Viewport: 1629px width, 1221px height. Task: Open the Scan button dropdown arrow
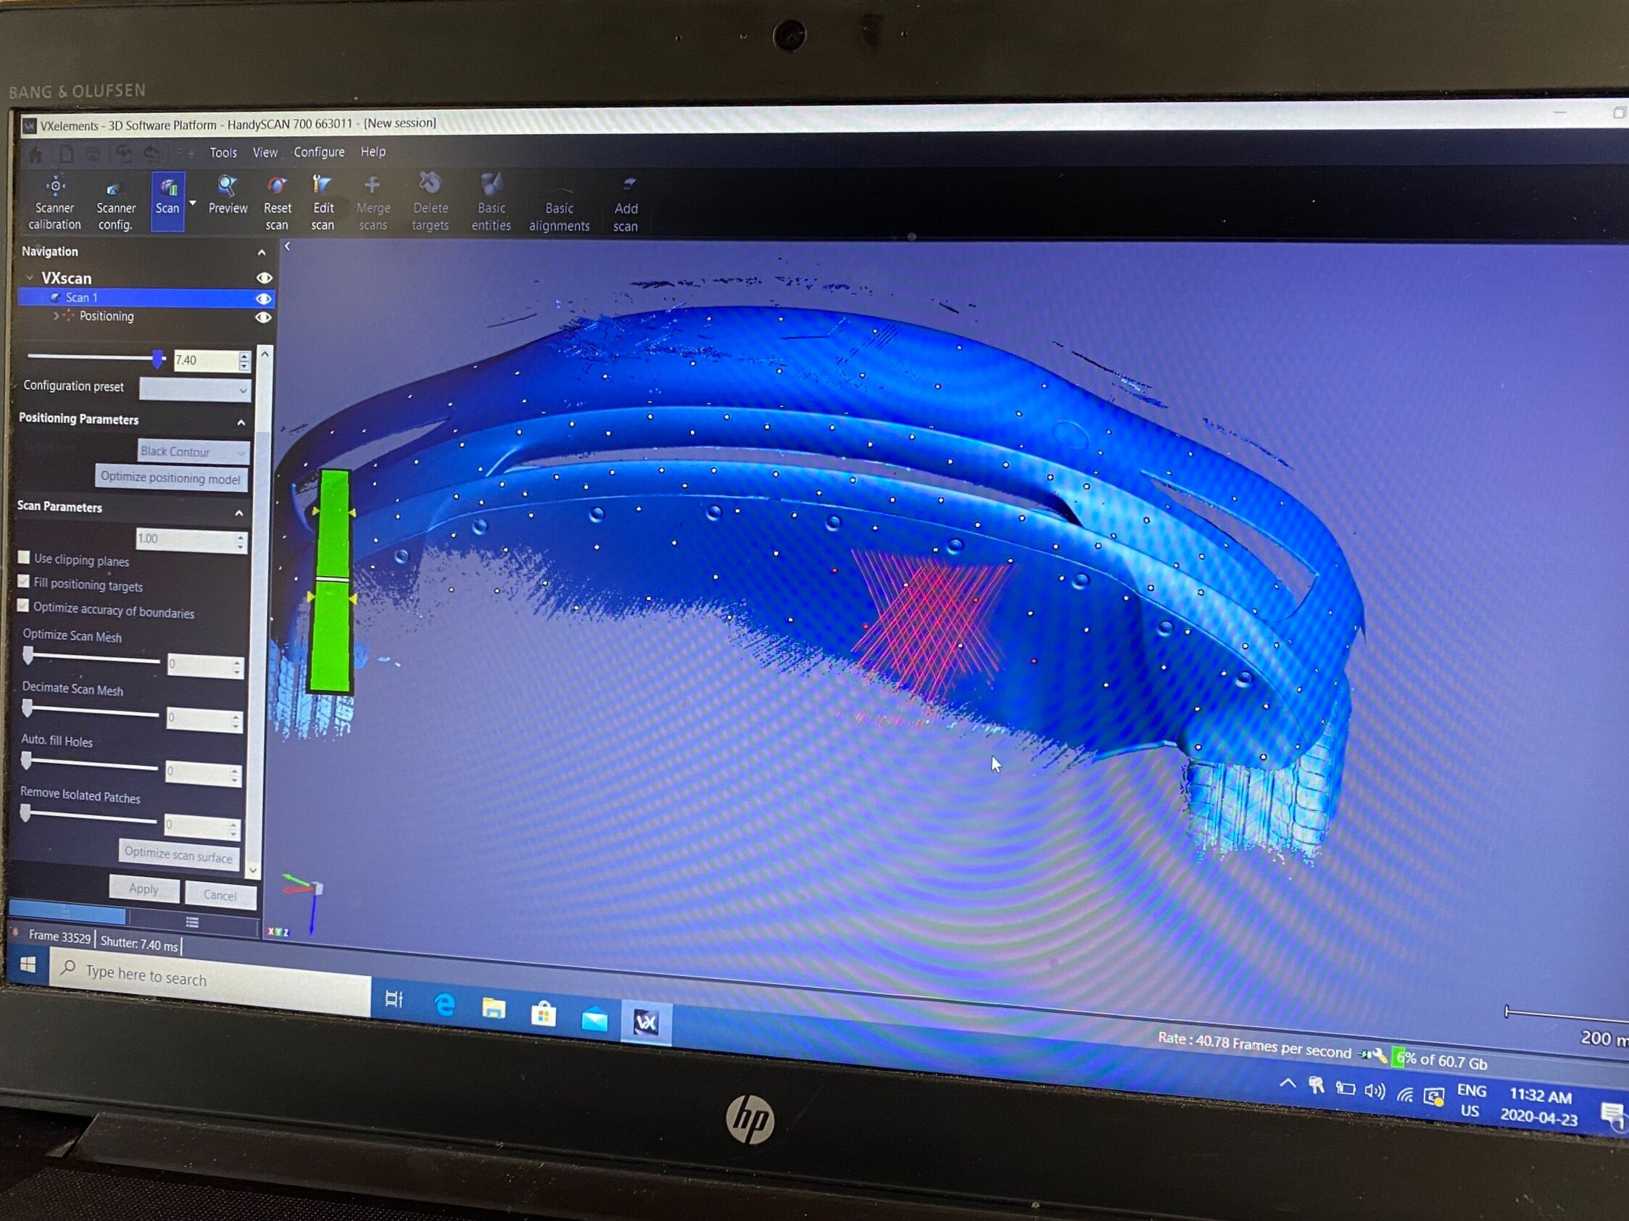(x=193, y=203)
